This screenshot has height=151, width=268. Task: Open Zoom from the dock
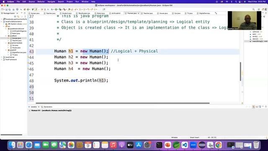click(x=193, y=145)
